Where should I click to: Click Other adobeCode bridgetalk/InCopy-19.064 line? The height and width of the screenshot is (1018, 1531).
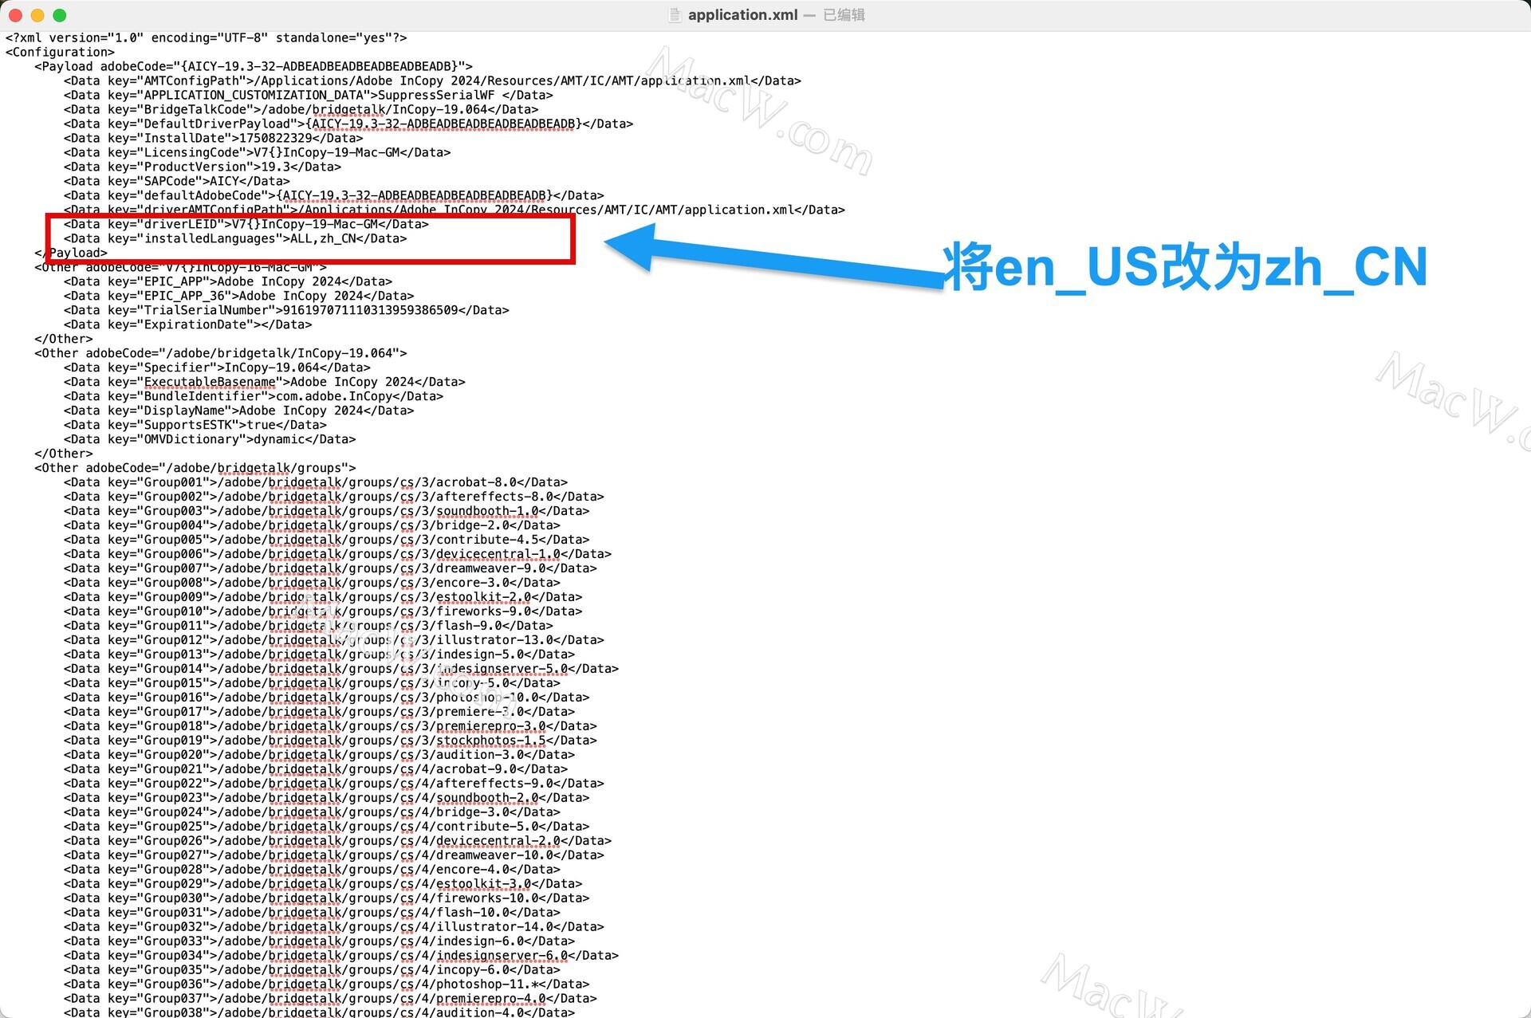(221, 353)
